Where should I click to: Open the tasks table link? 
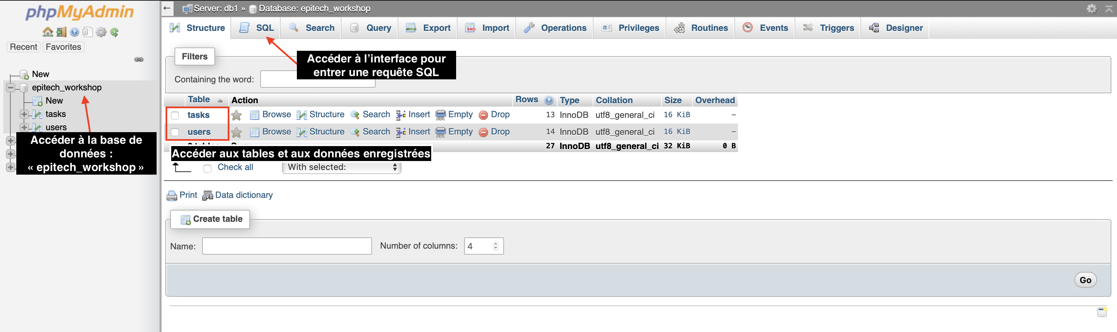(x=198, y=115)
